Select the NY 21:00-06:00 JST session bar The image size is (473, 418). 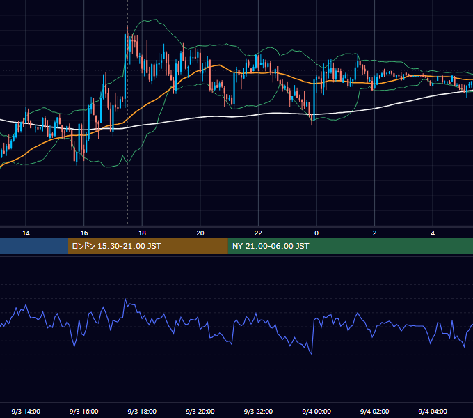point(350,246)
